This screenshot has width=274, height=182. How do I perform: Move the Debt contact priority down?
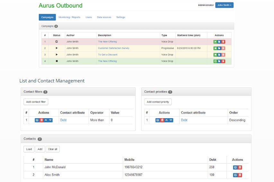tap(171, 120)
